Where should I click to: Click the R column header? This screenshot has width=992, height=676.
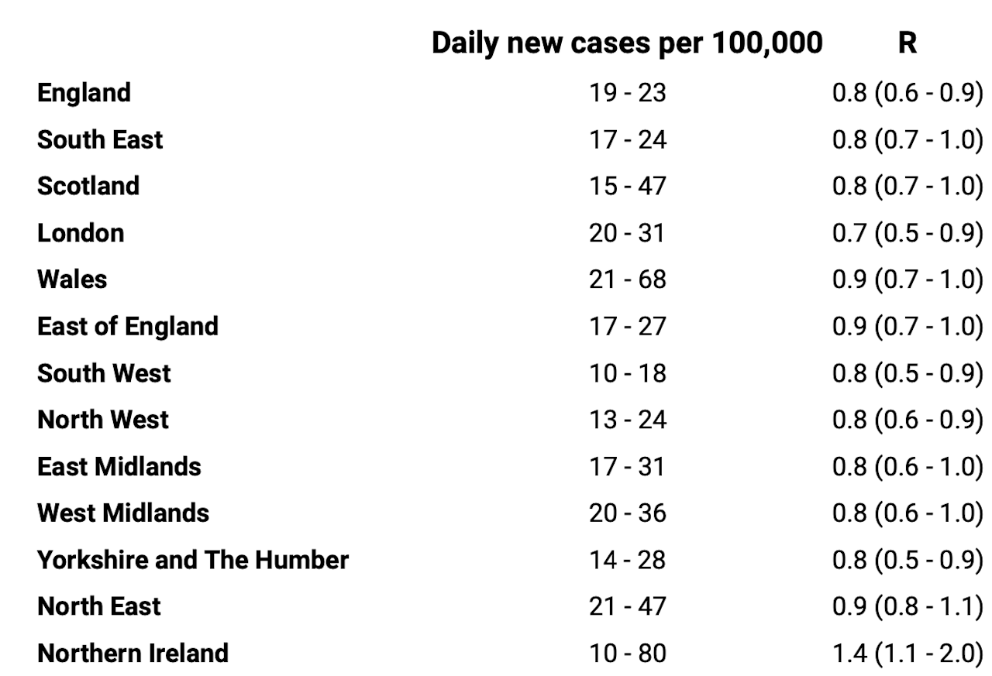pos(907,43)
